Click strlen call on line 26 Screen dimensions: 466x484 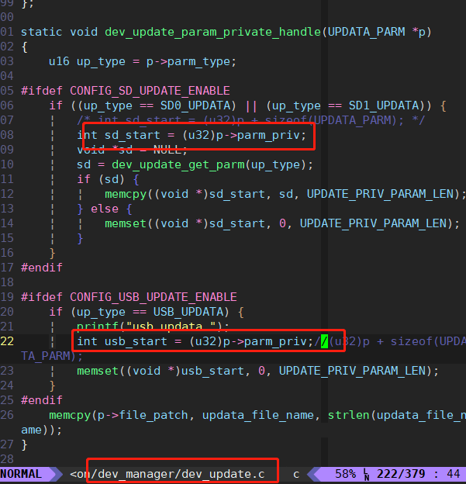348,415
